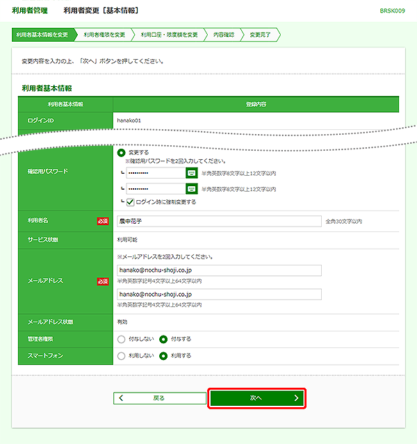Click the 利用者管理 page title
The image size is (417, 444).
point(30,10)
